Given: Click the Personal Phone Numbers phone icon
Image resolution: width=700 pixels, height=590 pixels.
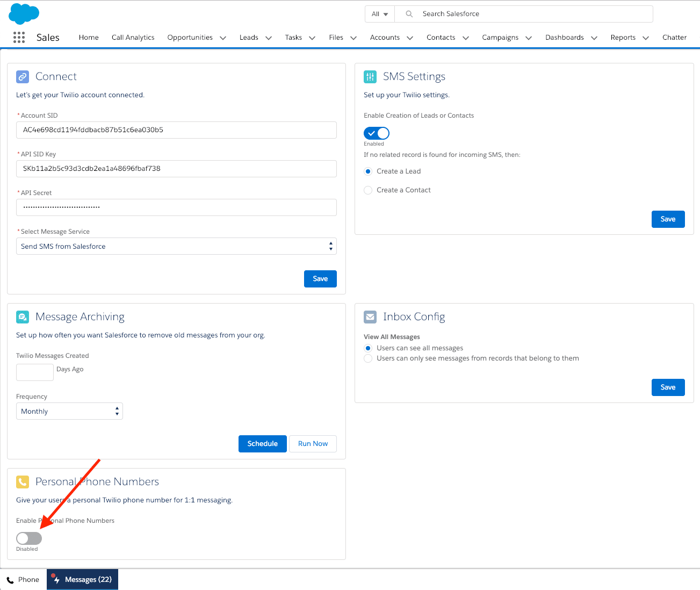Looking at the screenshot, I should (22, 482).
